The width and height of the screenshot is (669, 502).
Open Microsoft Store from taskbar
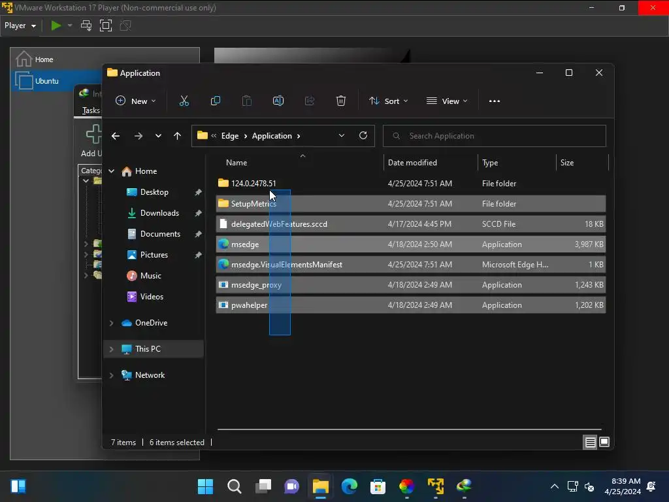[x=378, y=486]
